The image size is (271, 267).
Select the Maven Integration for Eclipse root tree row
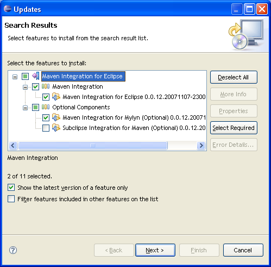83,76
